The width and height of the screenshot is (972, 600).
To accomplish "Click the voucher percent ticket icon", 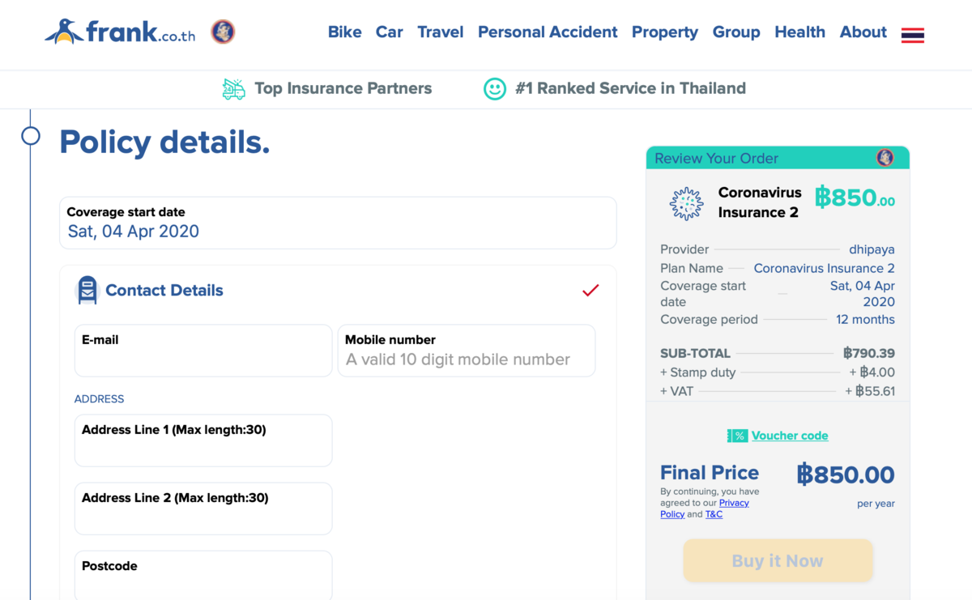I will click(x=737, y=436).
